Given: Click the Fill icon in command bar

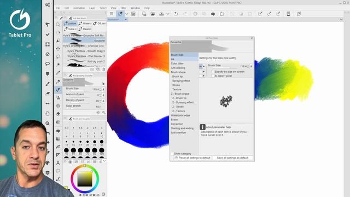Looking at the screenshot, I should tap(213, 14).
